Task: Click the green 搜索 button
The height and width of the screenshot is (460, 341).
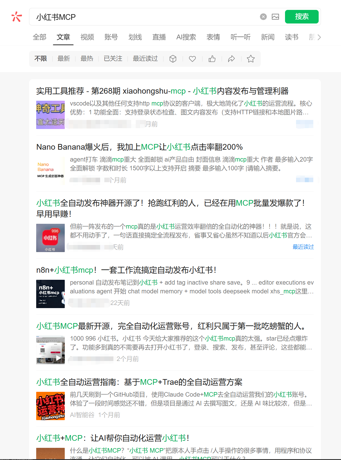Action: [x=302, y=17]
